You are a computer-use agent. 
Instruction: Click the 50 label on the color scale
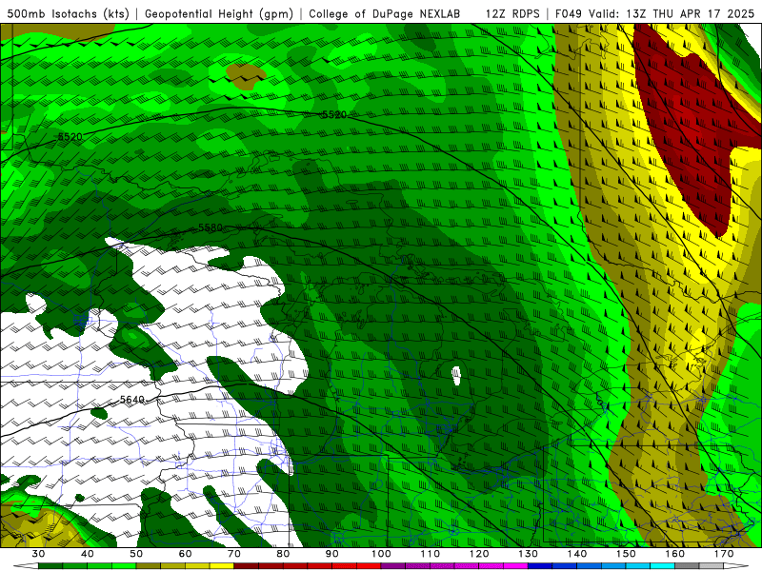[x=136, y=554]
